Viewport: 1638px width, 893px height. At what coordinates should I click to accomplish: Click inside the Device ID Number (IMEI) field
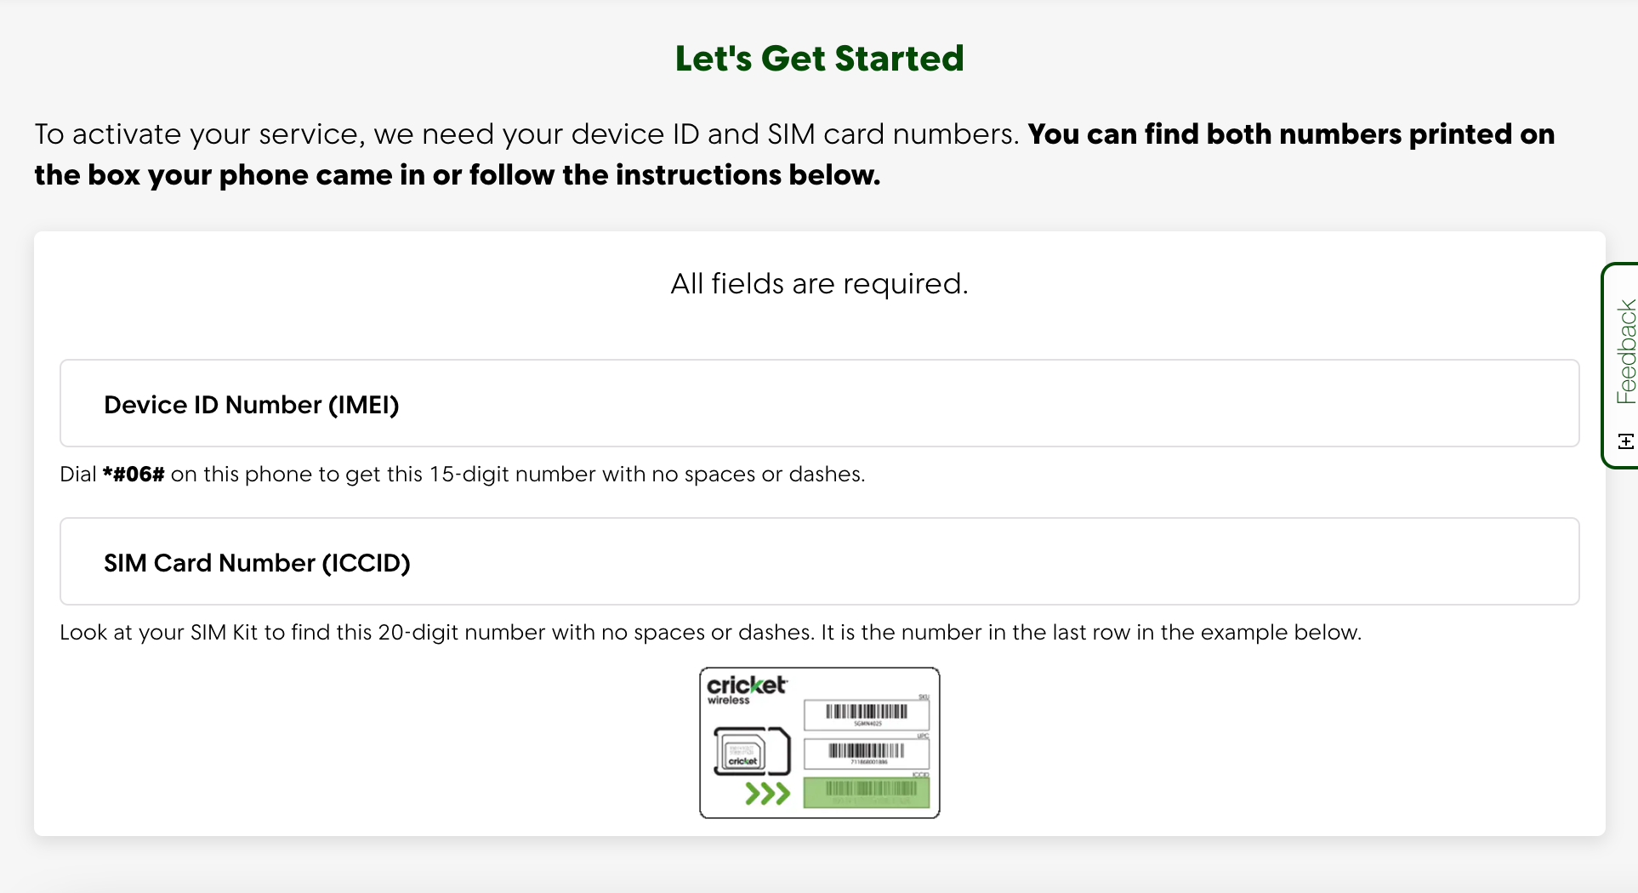click(816, 404)
